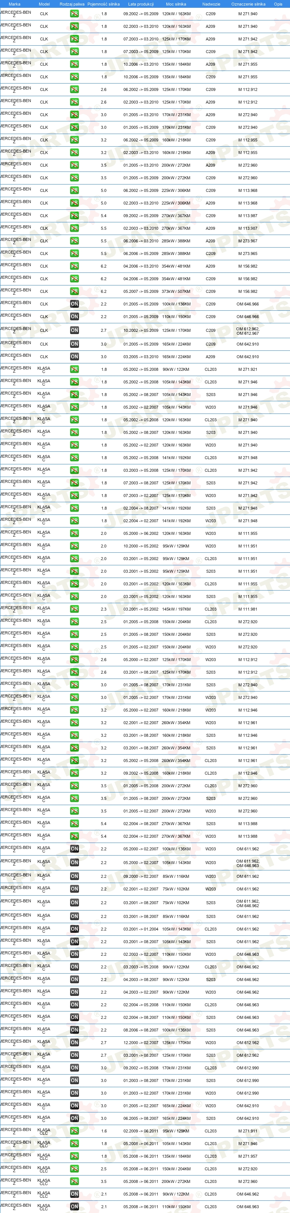This screenshot has width=290, height=1213.
Task: Click the Oznaczenie silnika column header
Action: [248, 4]
